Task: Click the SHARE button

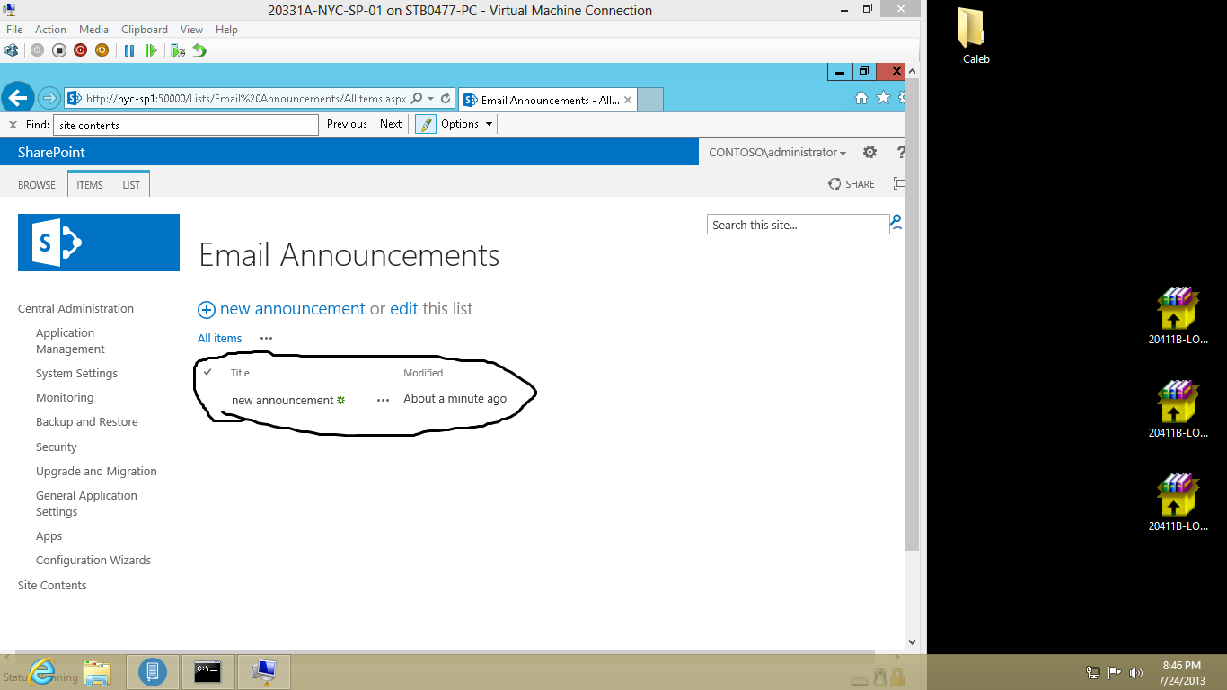Action: click(852, 184)
